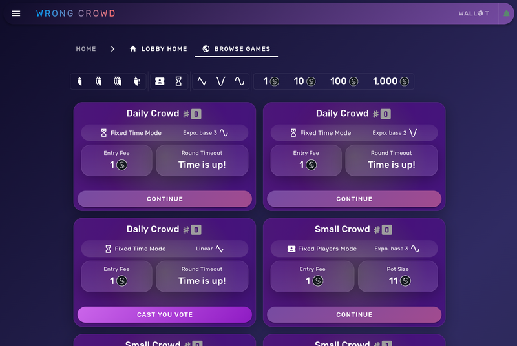
Task: Select the V-shaped curve filter
Action: [220, 81]
